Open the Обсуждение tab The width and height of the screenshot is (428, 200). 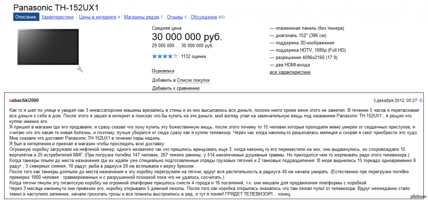pos(204,17)
